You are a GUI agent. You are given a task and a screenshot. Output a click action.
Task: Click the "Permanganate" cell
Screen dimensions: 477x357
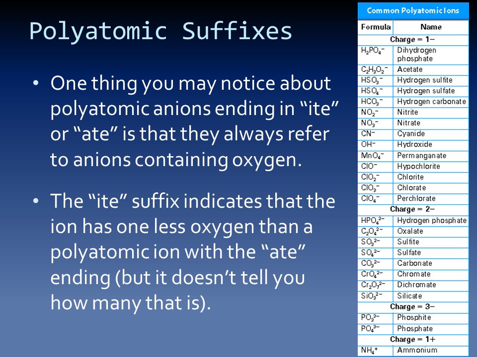431,155
